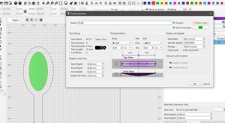Enable the Coolant toggle
Viewport: 225px width, 123px height.
pos(170,63)
